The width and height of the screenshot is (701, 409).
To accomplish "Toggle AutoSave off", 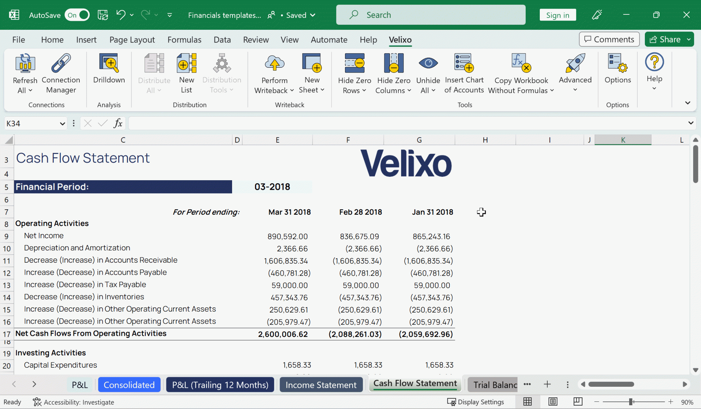I will coord(77,15).
